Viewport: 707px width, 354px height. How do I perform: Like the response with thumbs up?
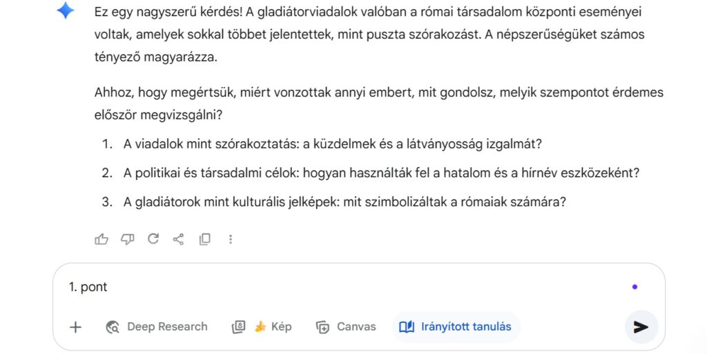(x=101, y=239)
